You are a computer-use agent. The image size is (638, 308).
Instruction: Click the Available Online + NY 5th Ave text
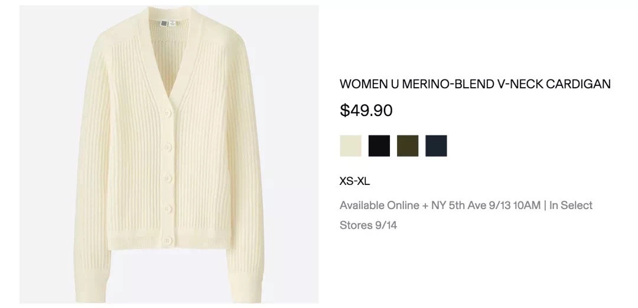pyautogui.click(x=440, y=206)
